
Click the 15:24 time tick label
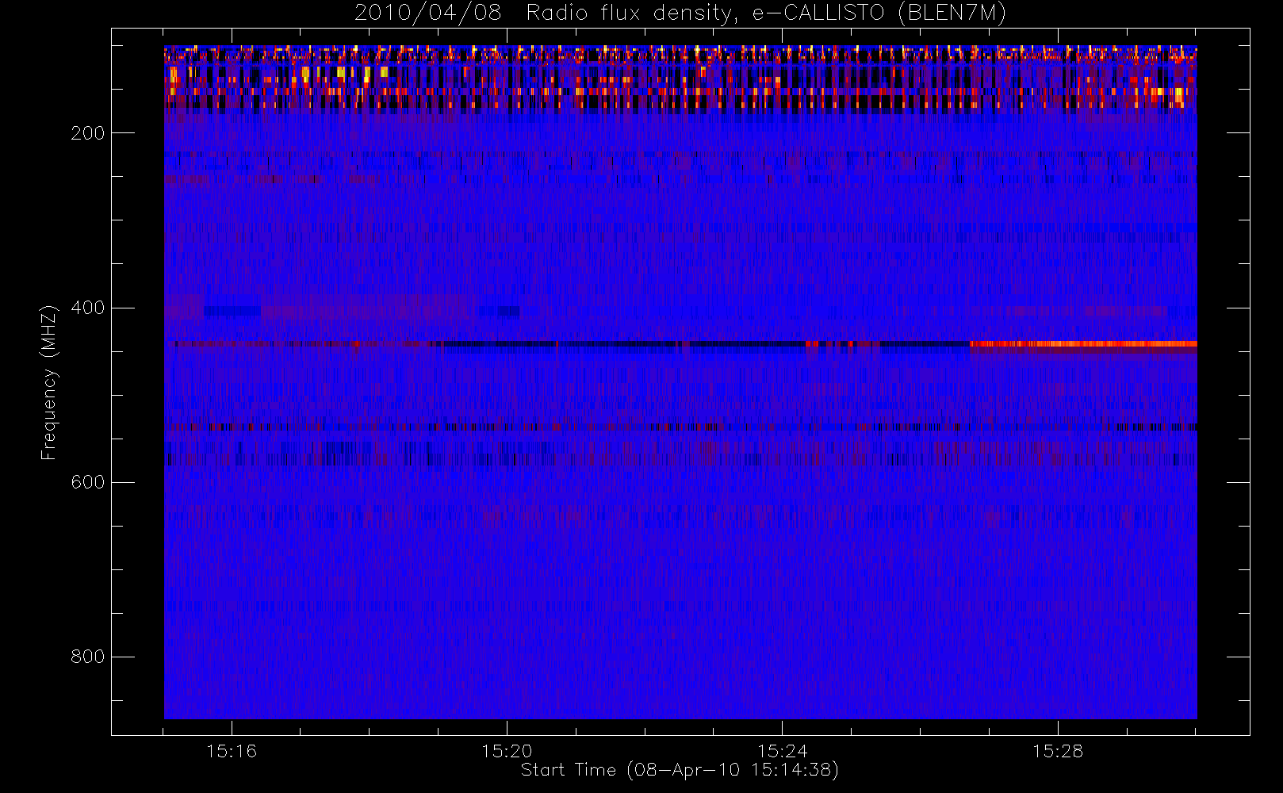[x=782, y=751]
